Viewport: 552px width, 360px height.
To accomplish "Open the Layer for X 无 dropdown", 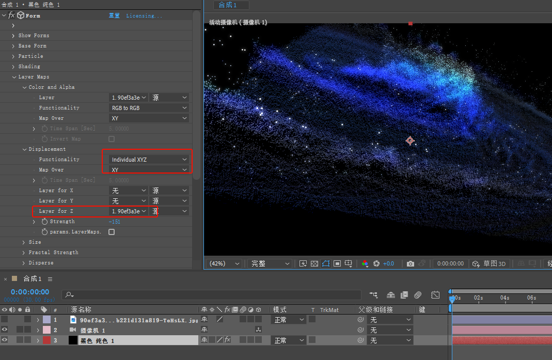I will (x=129, y=191).
